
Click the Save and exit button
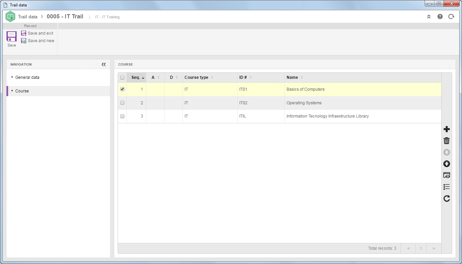pyautogui.click(x=37, y=33)
